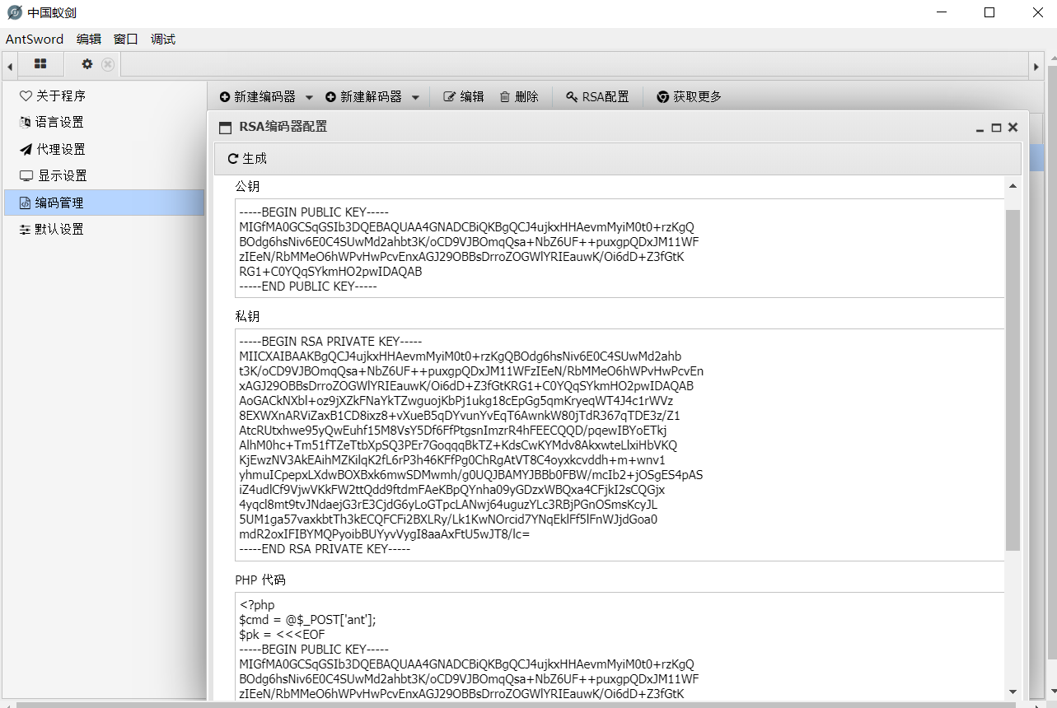The width and height of the screenshot is (1057, 708).
Task: Open the AntSword menu
Action: tap(35, 40)
